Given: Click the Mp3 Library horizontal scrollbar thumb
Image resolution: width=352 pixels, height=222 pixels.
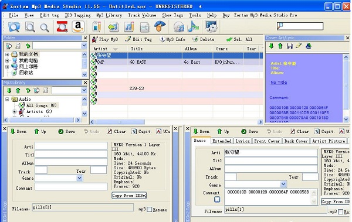Looking at the screenshot, I should pos(42,120).
